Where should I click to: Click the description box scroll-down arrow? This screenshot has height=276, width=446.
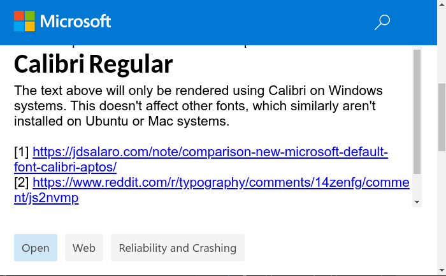pyautogui.click(x=417, y=202)
